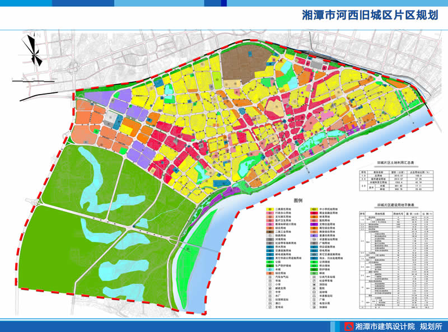
Task: Click the 图例 legend heading
Action: click(297, 200)
